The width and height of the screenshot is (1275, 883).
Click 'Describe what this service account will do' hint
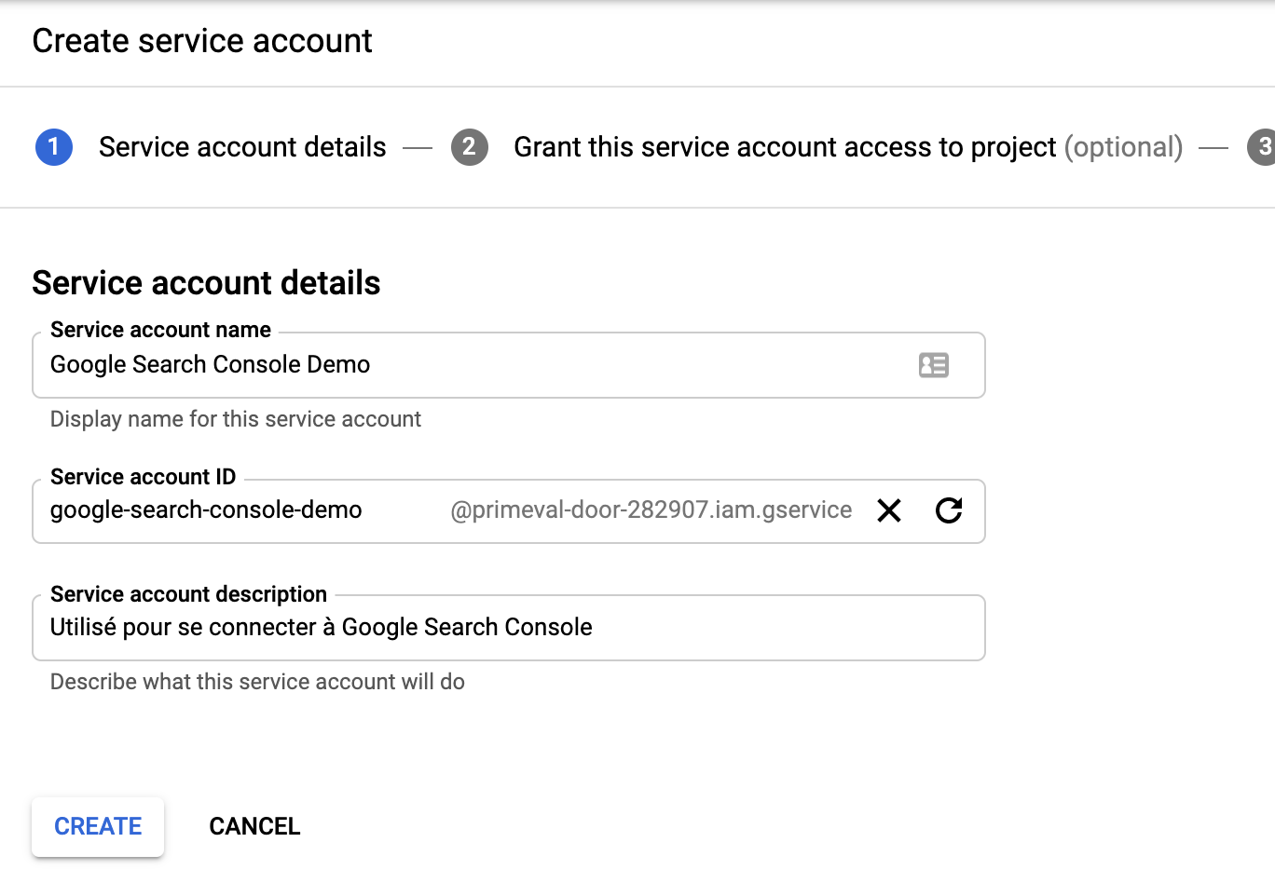tap(257, 682)
